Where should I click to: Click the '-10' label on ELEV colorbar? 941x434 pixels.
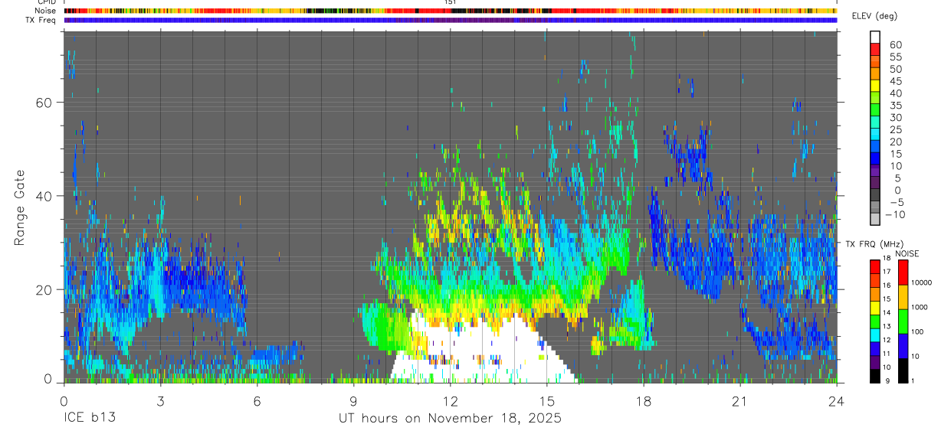(x=894, y=214)
